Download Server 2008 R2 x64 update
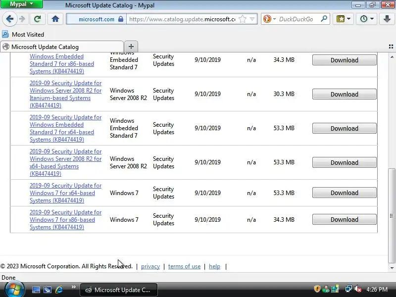Viewport: 396px width, 297px height. pos(344,162)
